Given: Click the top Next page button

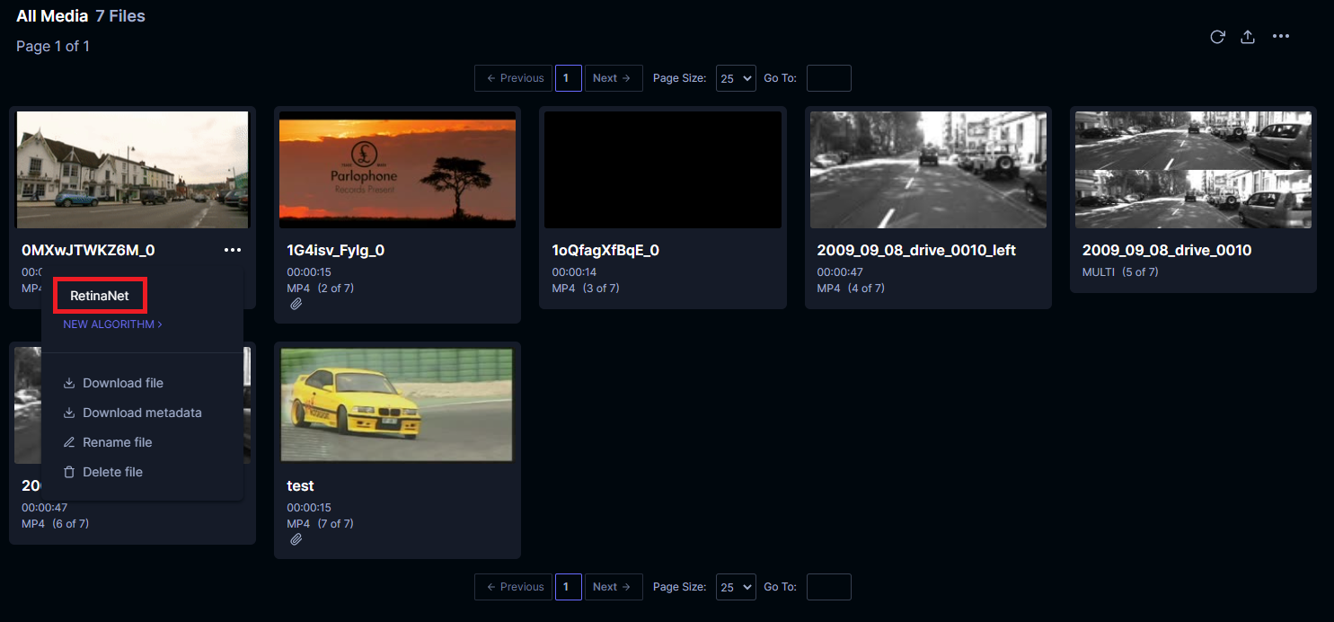Looking at the screenshot, I should point(614,78).
